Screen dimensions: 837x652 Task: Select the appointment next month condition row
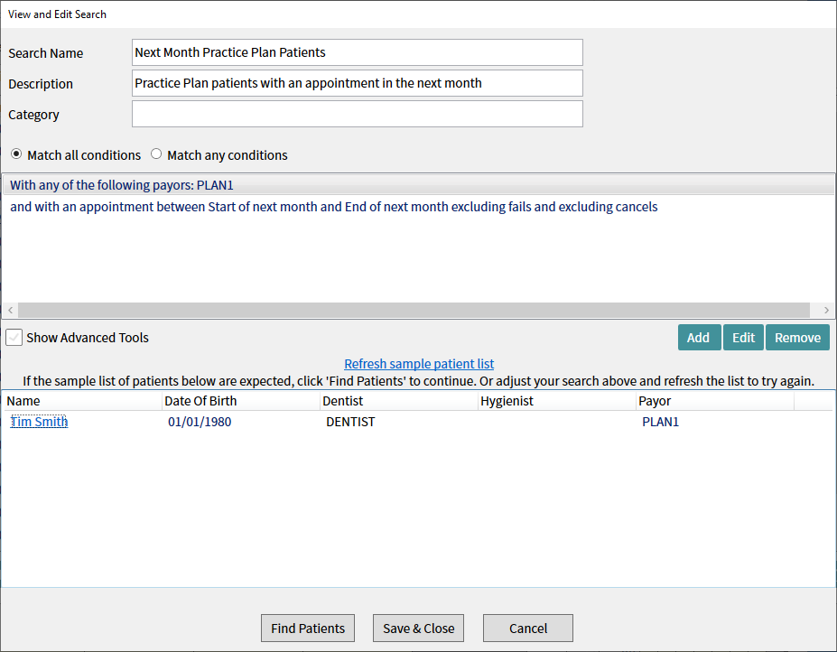click(419, 207)
